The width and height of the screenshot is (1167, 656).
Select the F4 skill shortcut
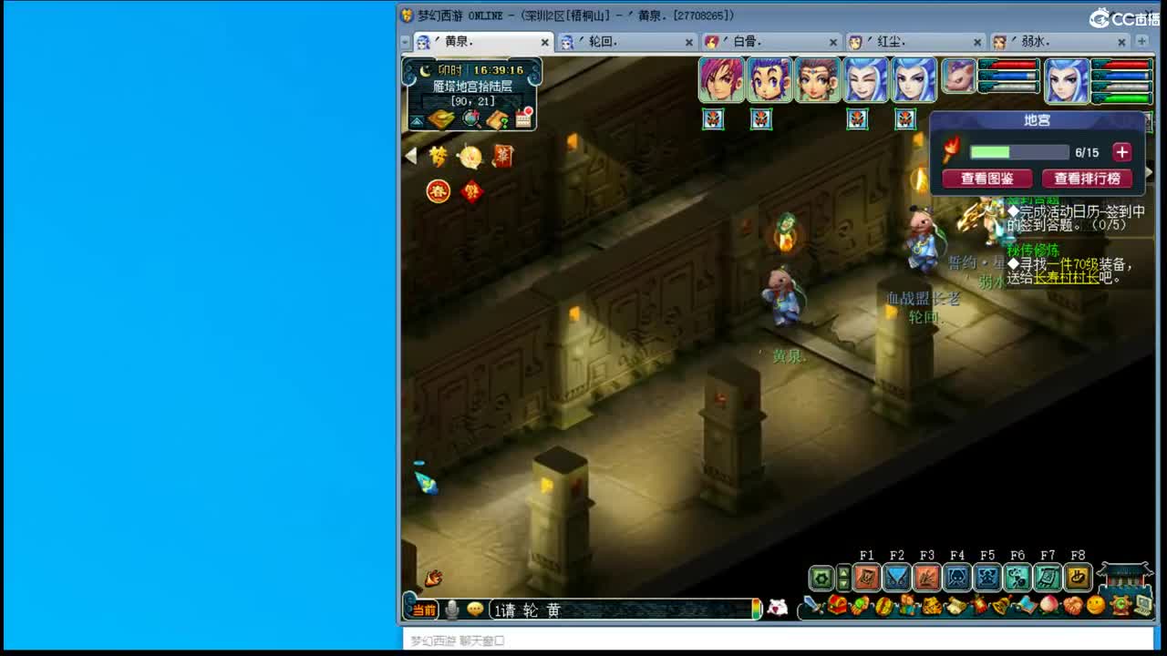[x=957, y=578]
